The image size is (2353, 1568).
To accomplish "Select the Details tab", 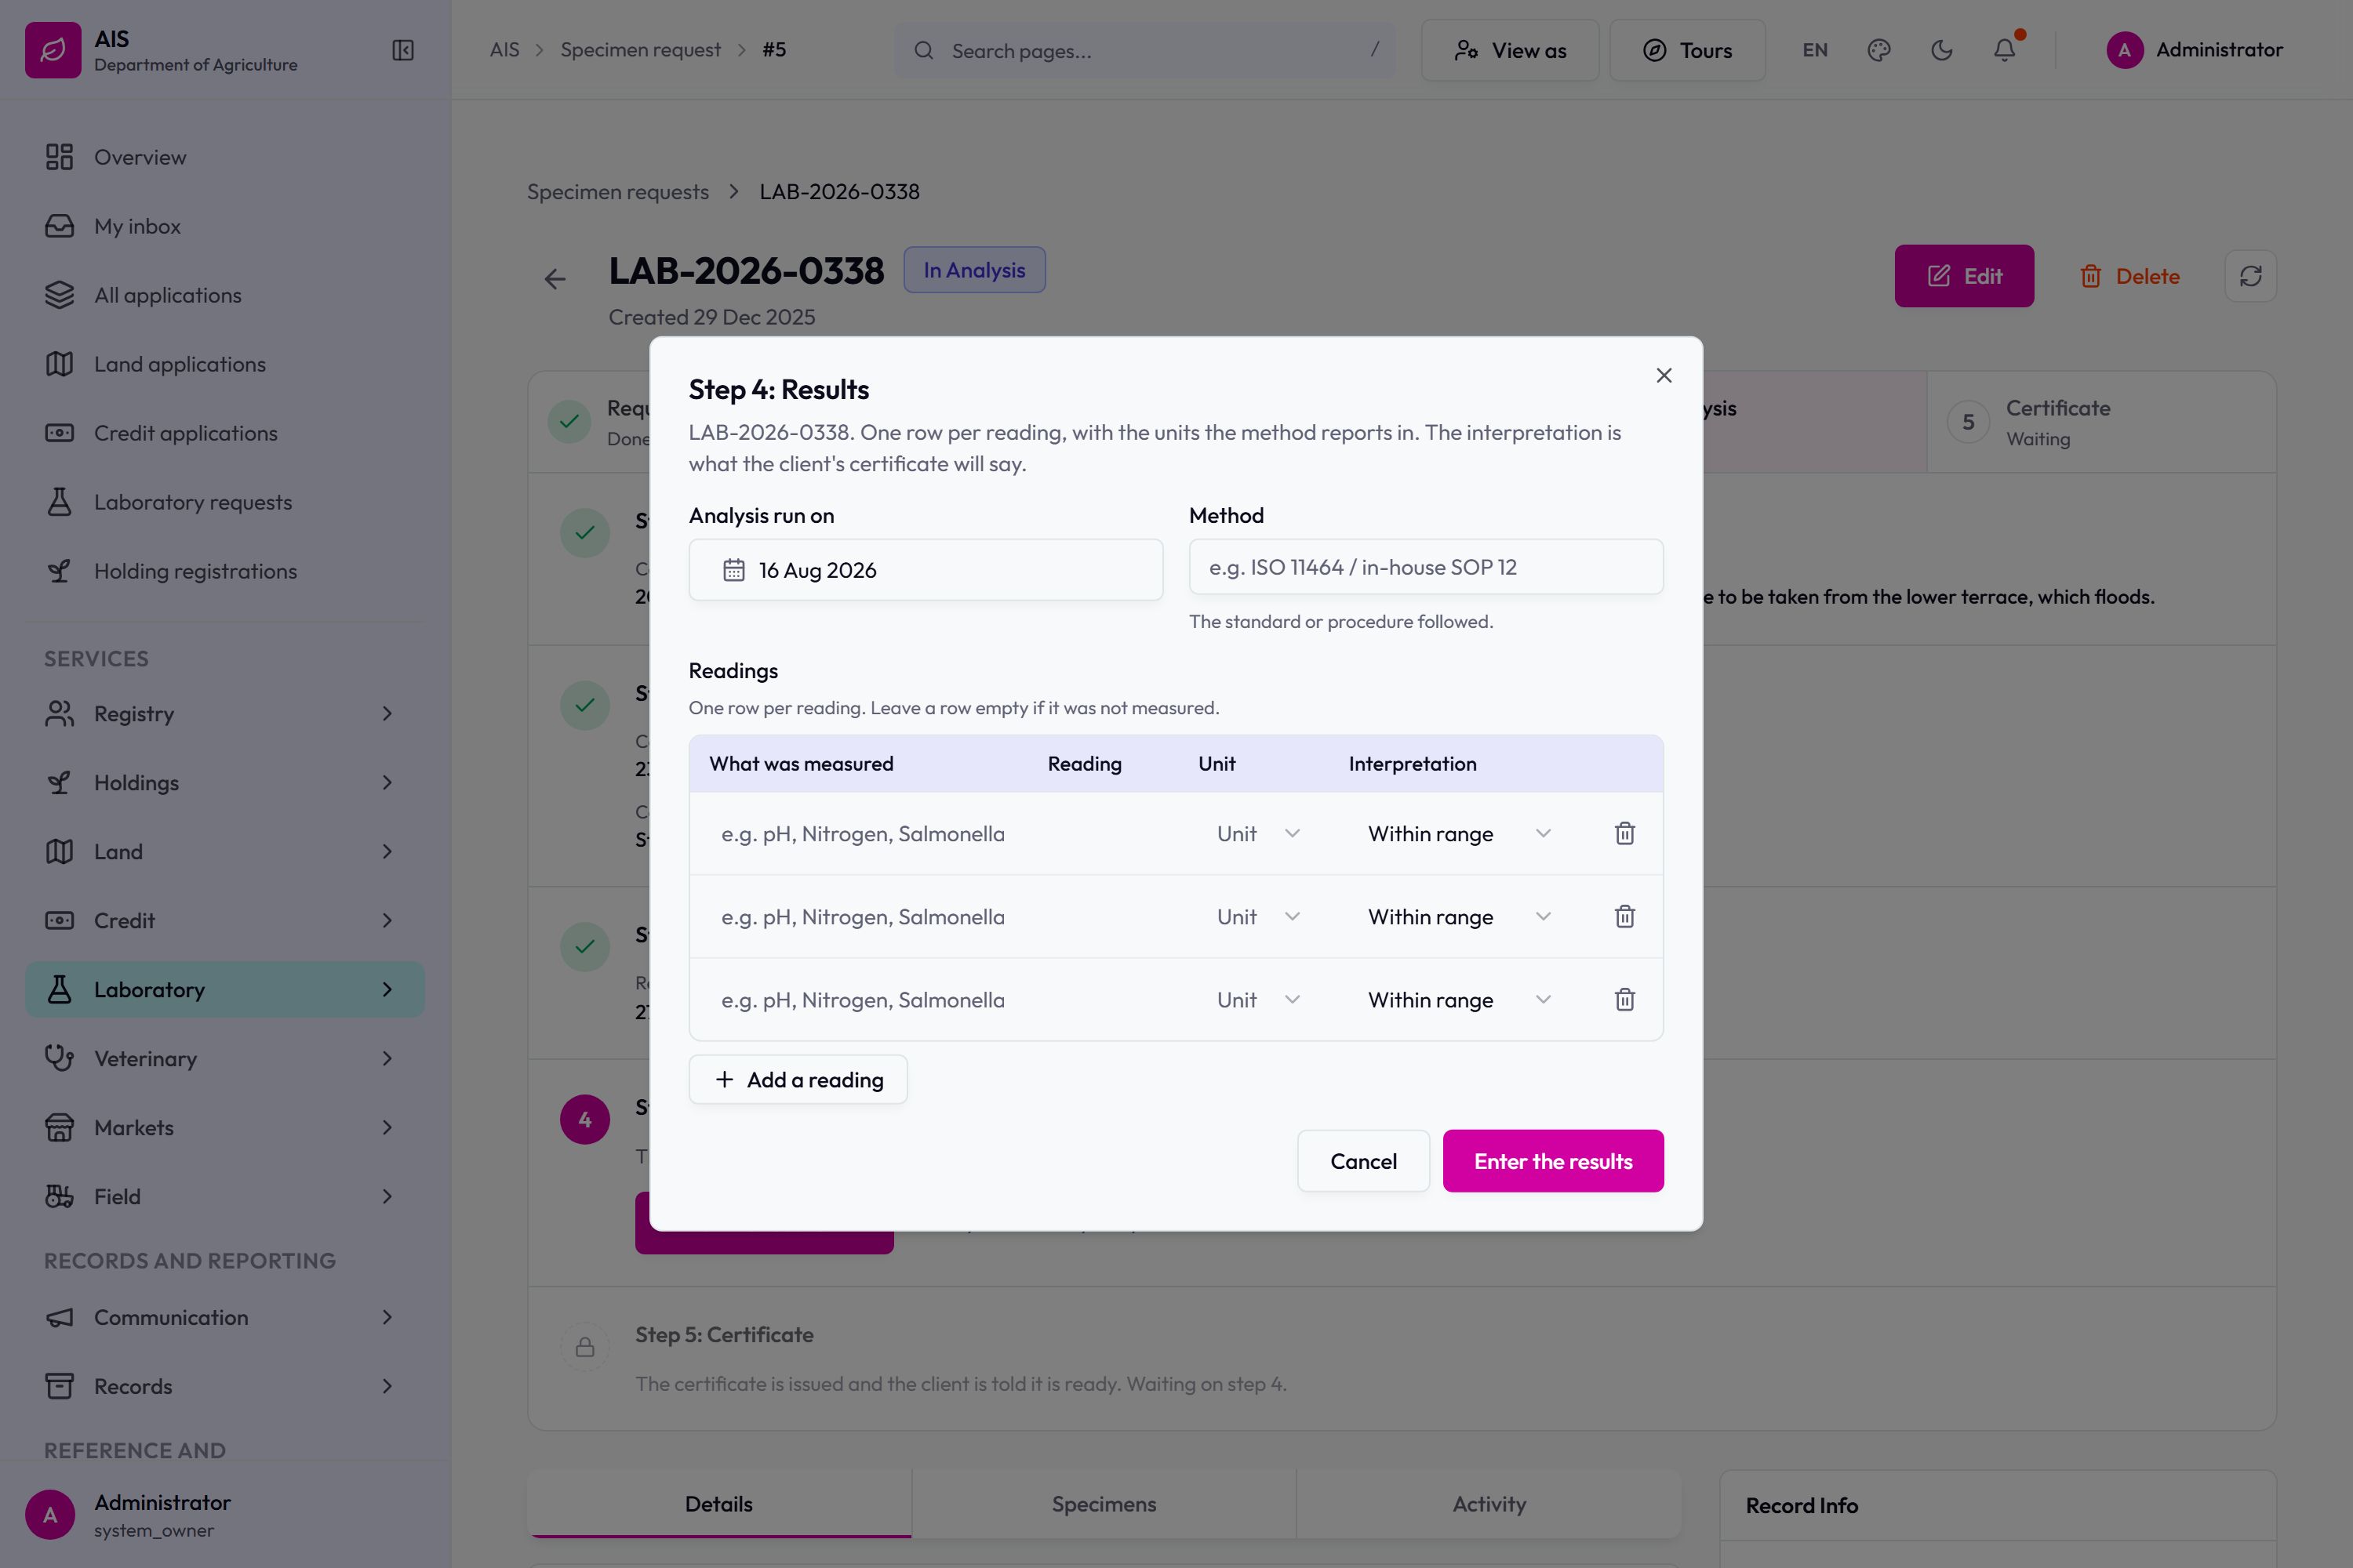I will [x=719, y=1503].
